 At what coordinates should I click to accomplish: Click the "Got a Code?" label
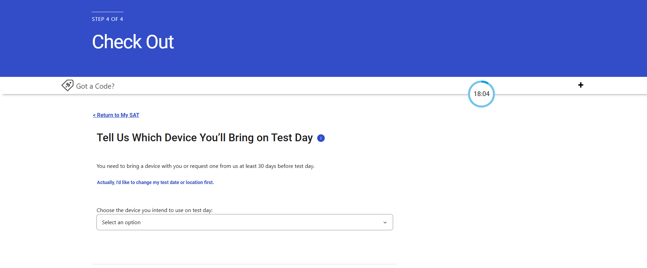pyautogui.click(x=95, y=86)
